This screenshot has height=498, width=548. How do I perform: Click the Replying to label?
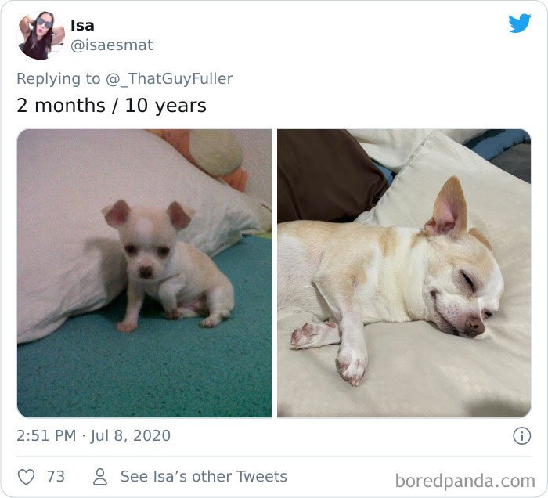(x=59, y=78)
